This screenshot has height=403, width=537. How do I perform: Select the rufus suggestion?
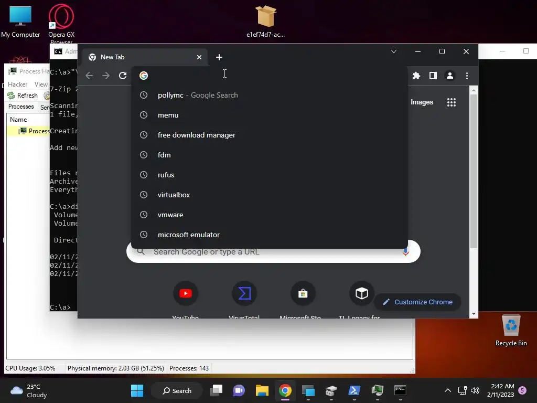pyautogui.click(x=270, y=175)
